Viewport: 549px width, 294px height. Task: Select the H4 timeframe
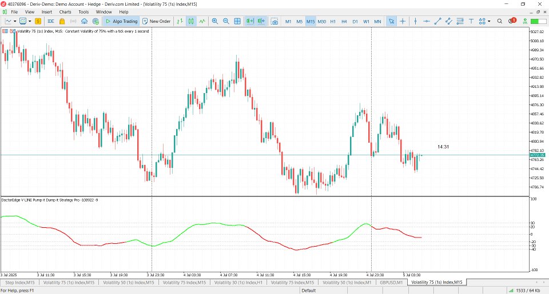(x=344, y=21)
